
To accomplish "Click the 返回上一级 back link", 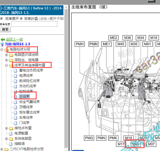I will 14,39.
